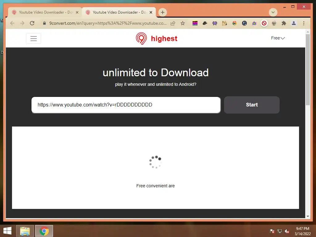Close the second browser tab
Image resolution: width=316 pixels, height=237 pixels.
tap(151, 12)
